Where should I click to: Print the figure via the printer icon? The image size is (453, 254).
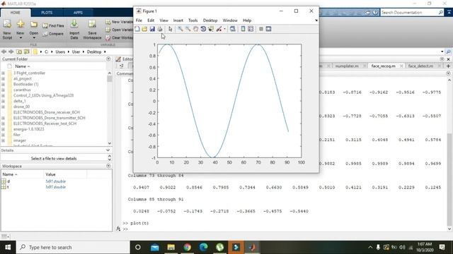click(159, 29)
